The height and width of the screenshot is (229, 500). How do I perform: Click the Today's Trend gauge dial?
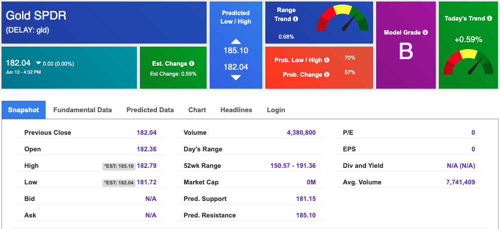pos(468,63)
